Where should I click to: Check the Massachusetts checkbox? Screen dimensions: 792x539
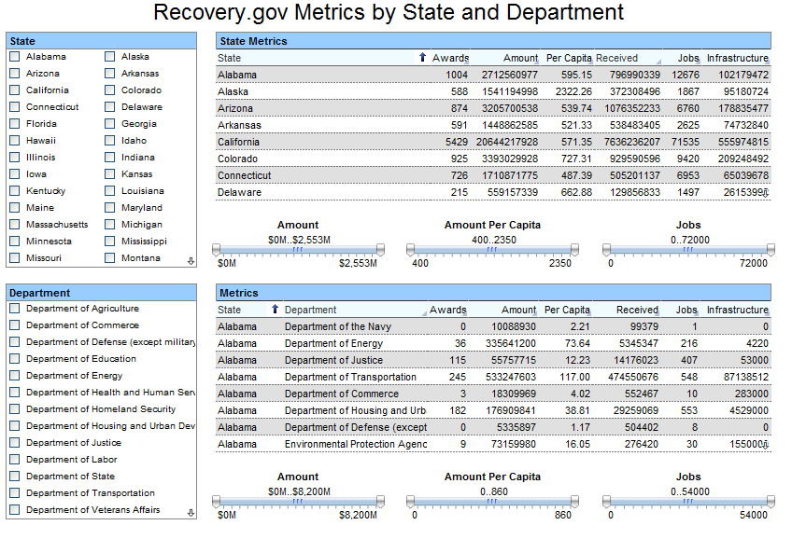coord(15,225)
